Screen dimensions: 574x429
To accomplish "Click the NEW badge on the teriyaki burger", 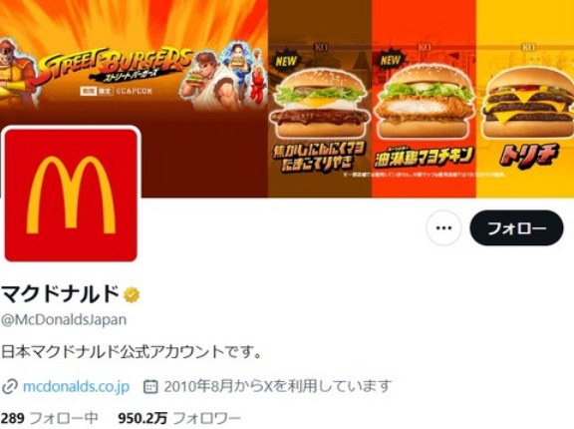I will pos(286,61).
